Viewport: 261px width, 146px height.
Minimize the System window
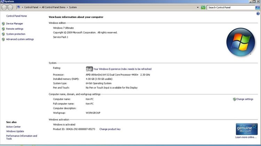point(251,1)
